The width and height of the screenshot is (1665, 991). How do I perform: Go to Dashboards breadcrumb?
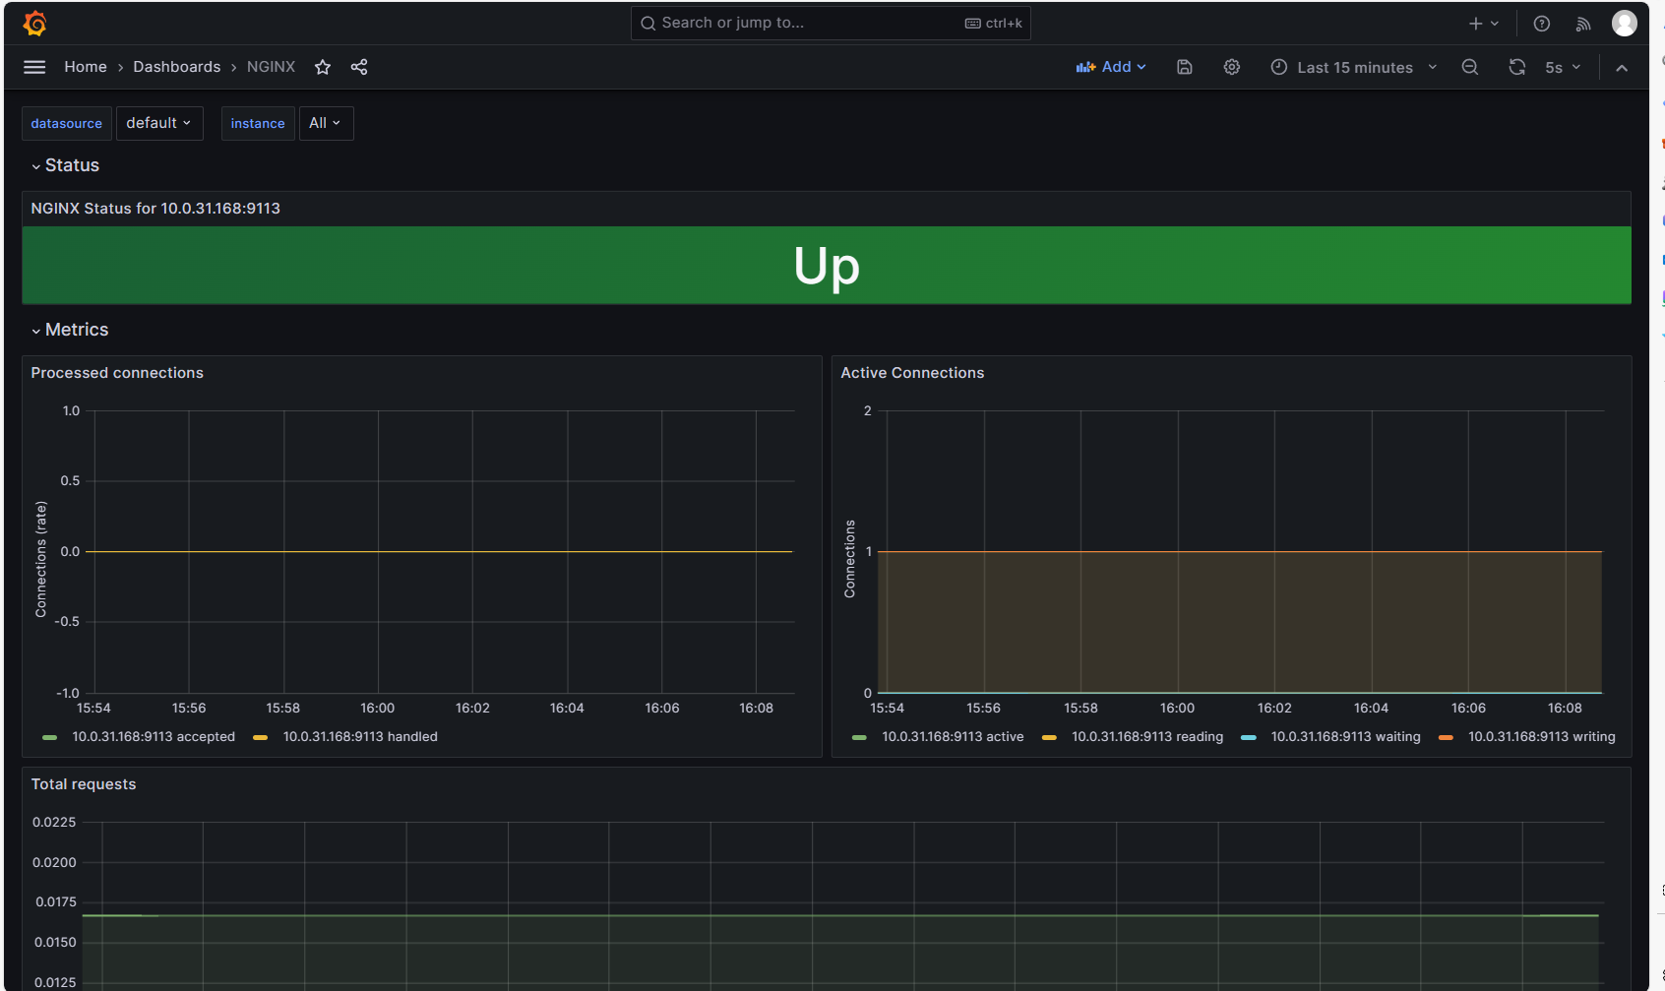tap(177, 67)
